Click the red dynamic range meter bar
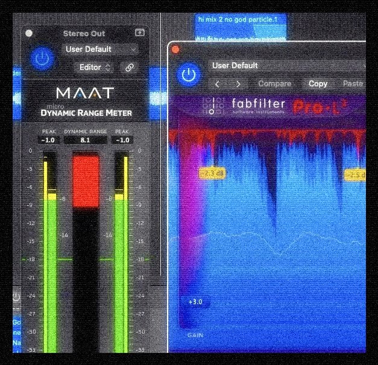The image size is (378, 365). coord(86,182)
